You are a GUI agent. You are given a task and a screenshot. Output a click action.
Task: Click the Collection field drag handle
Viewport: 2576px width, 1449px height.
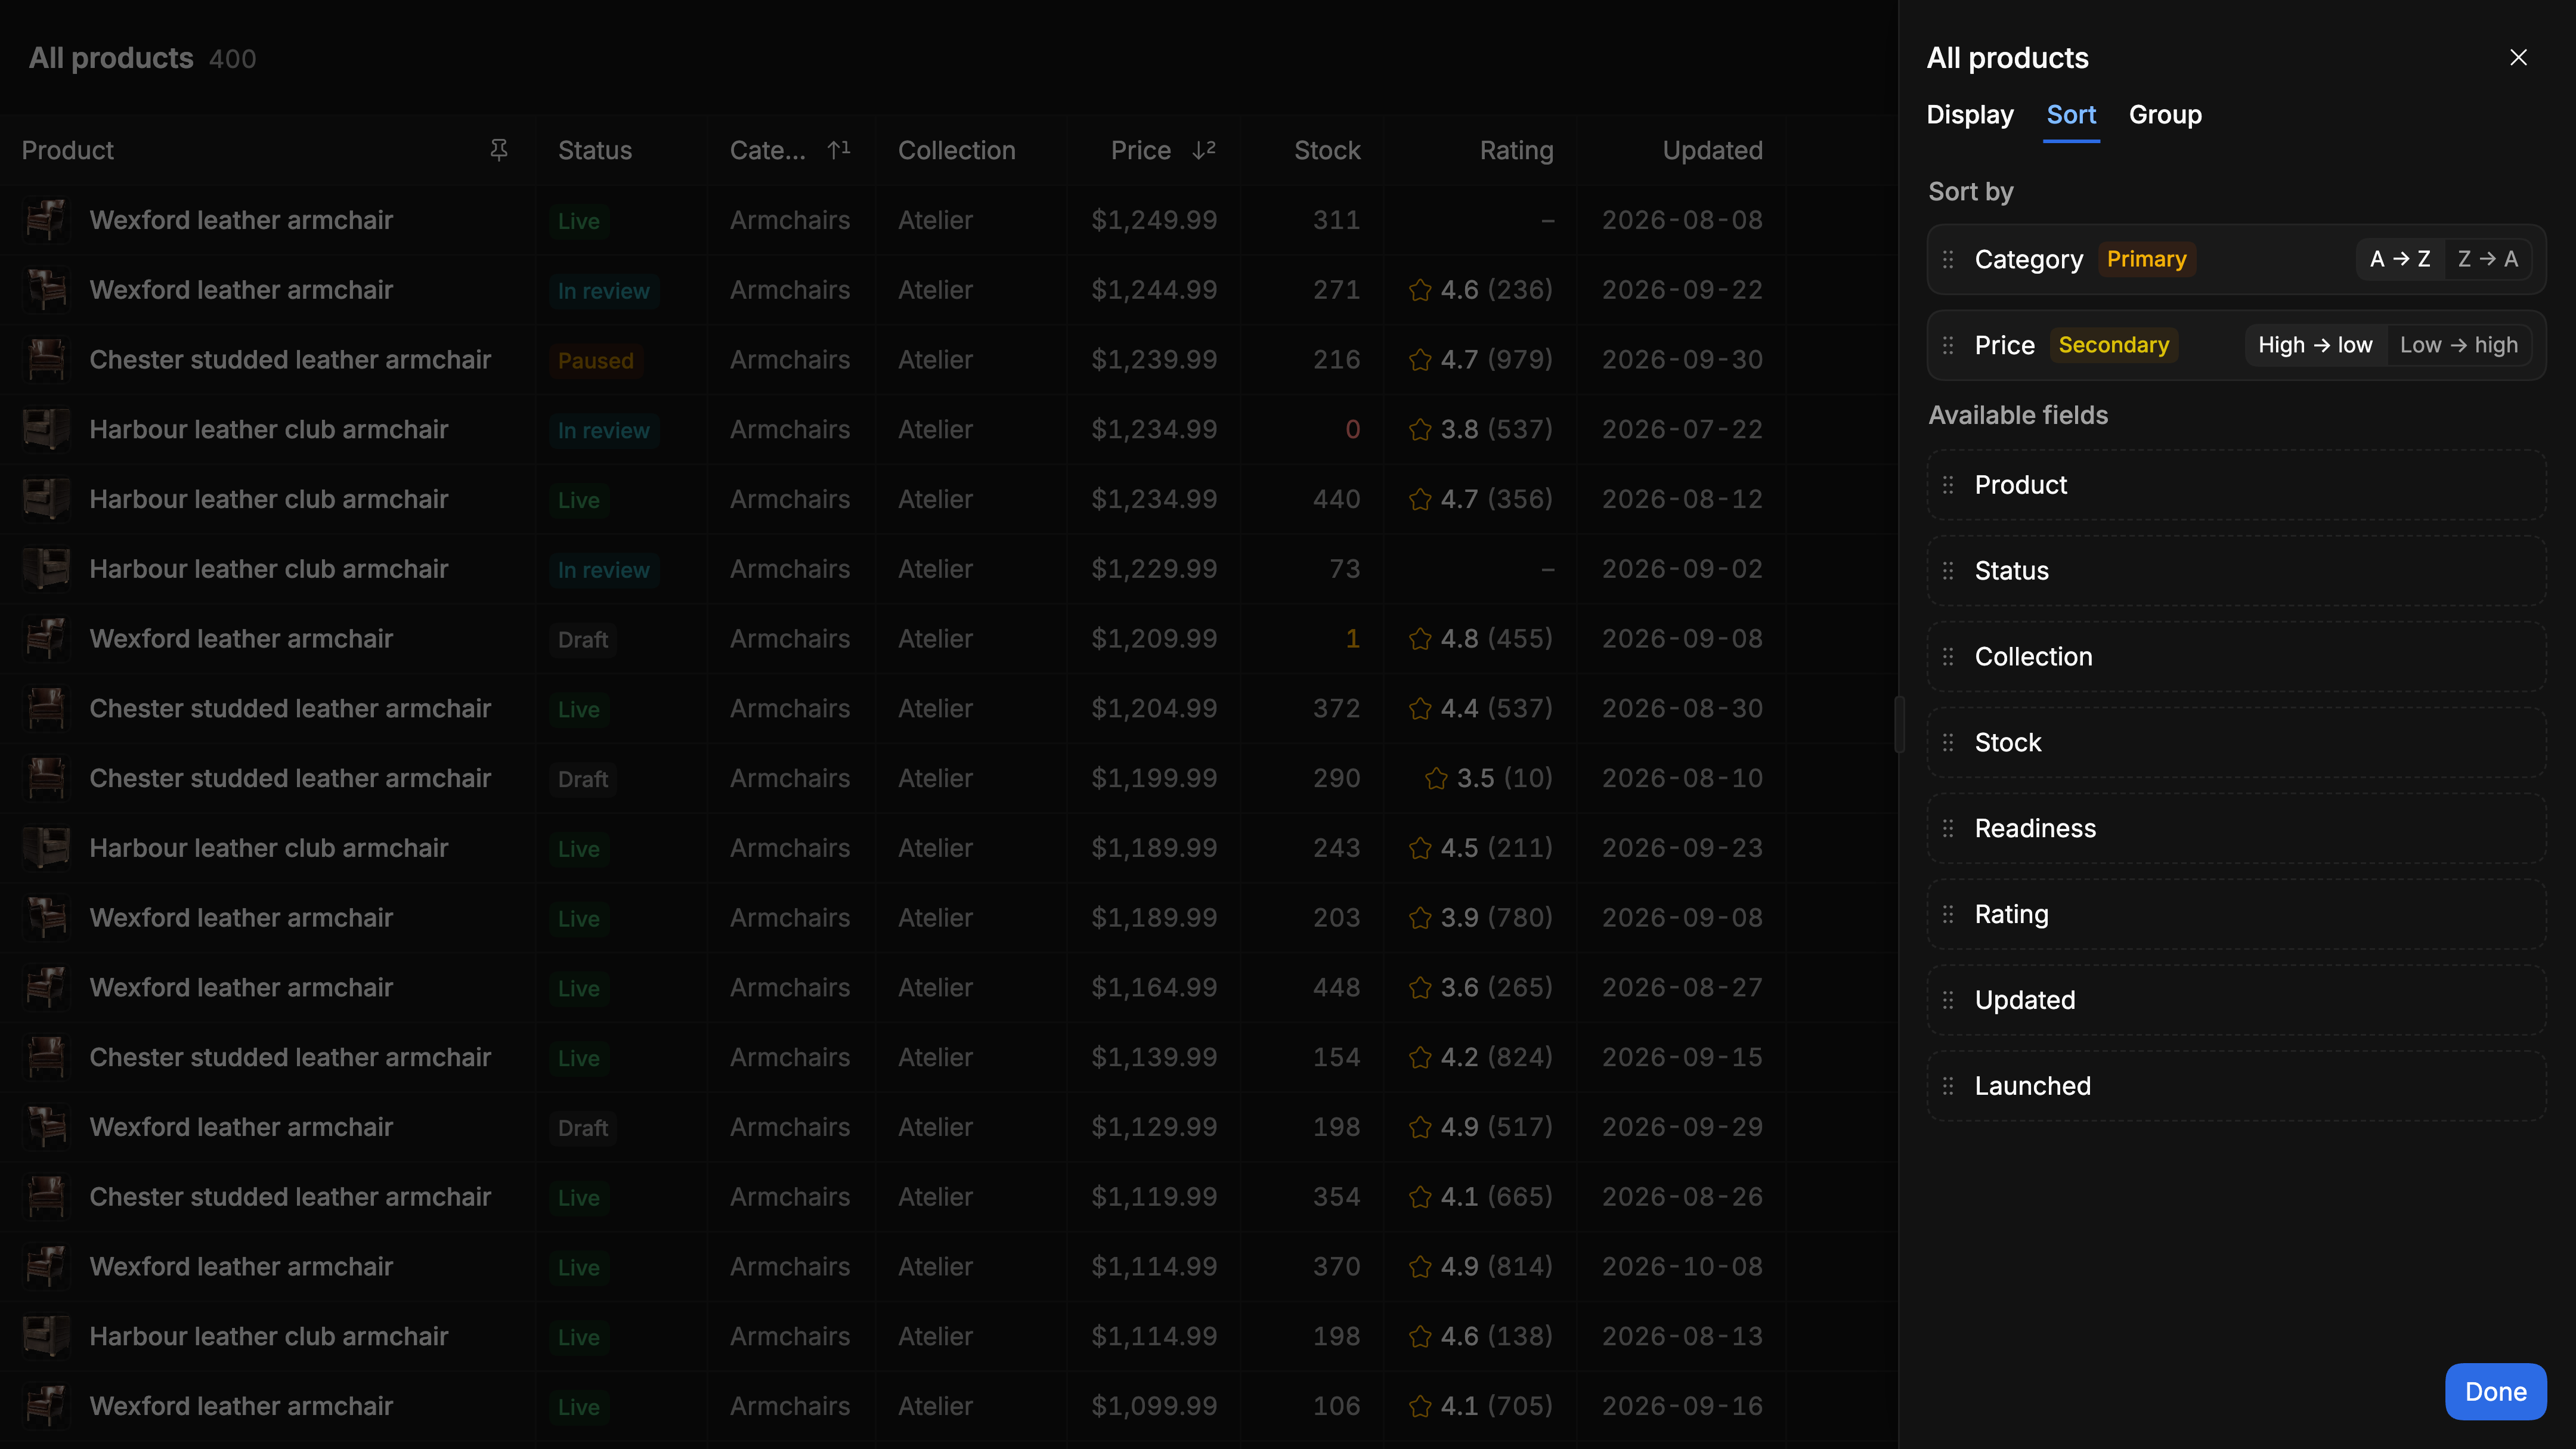(1948, 657)
